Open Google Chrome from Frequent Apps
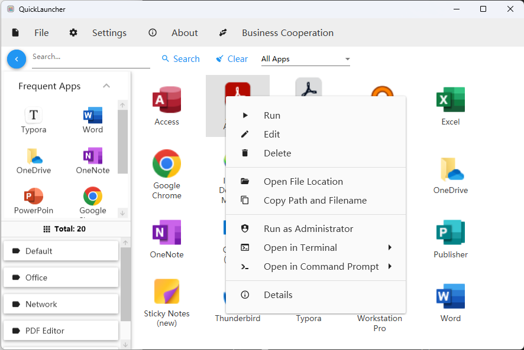This screenshot has width=524, height=350. (x=93, y=201)
